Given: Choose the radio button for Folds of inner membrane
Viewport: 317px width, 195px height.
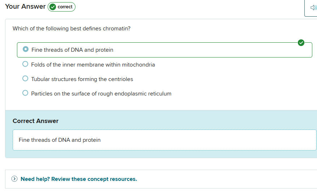Looking at the screenshot, I should tap(25, 64).
